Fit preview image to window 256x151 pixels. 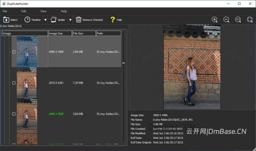250,19
